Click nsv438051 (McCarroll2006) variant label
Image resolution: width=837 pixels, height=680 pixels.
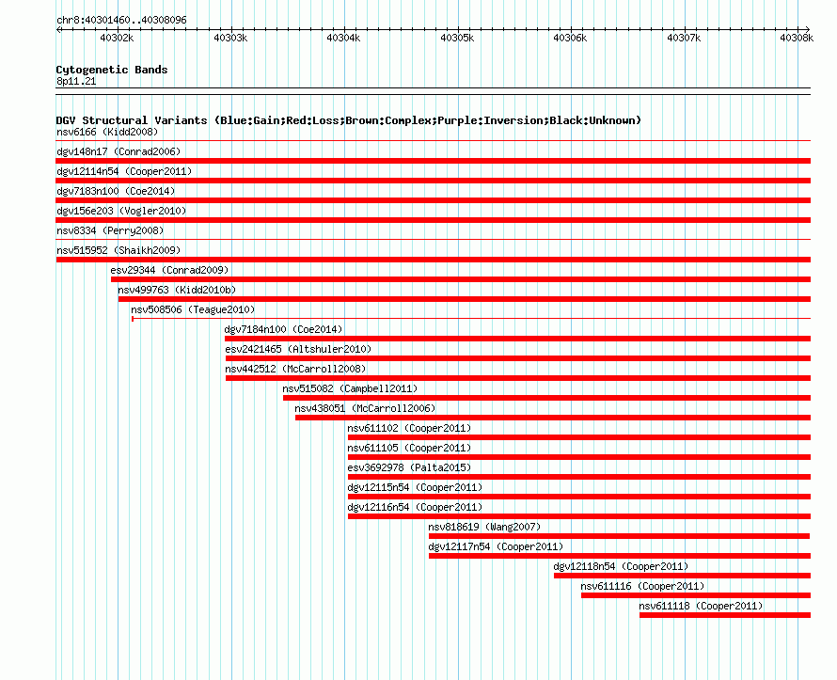pos(365,408)
